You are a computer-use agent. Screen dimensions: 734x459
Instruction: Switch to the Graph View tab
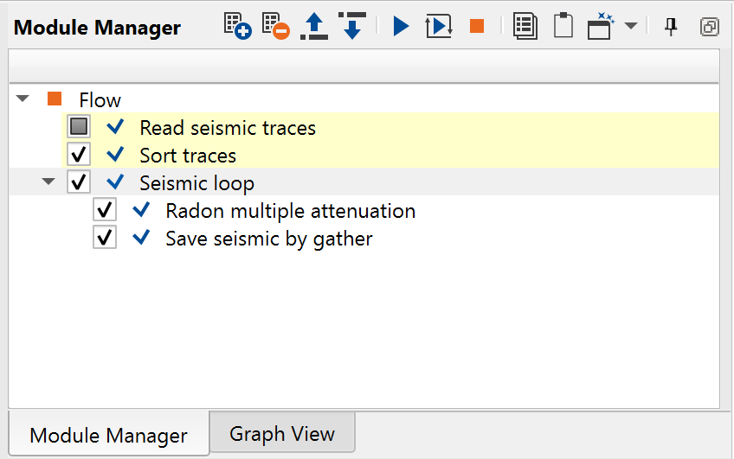point(281,433)
